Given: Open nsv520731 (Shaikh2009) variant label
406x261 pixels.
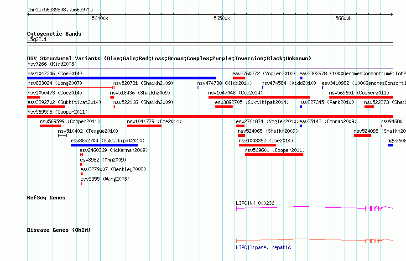Looking at the screenshot, I should (x=143, y=83).
